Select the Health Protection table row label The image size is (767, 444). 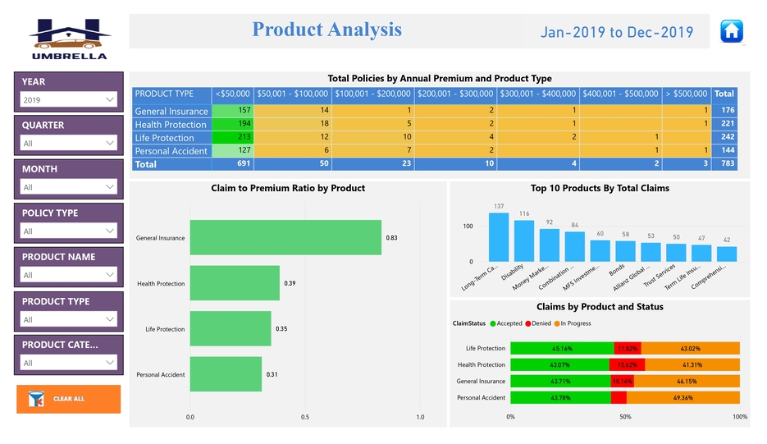171,125
